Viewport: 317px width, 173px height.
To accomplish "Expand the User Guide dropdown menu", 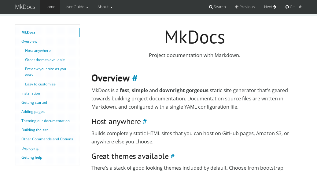I will 76,7.
